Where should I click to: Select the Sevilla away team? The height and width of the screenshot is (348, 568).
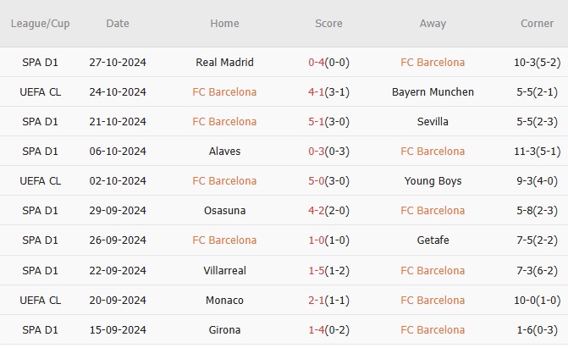(x=433, y=121)
